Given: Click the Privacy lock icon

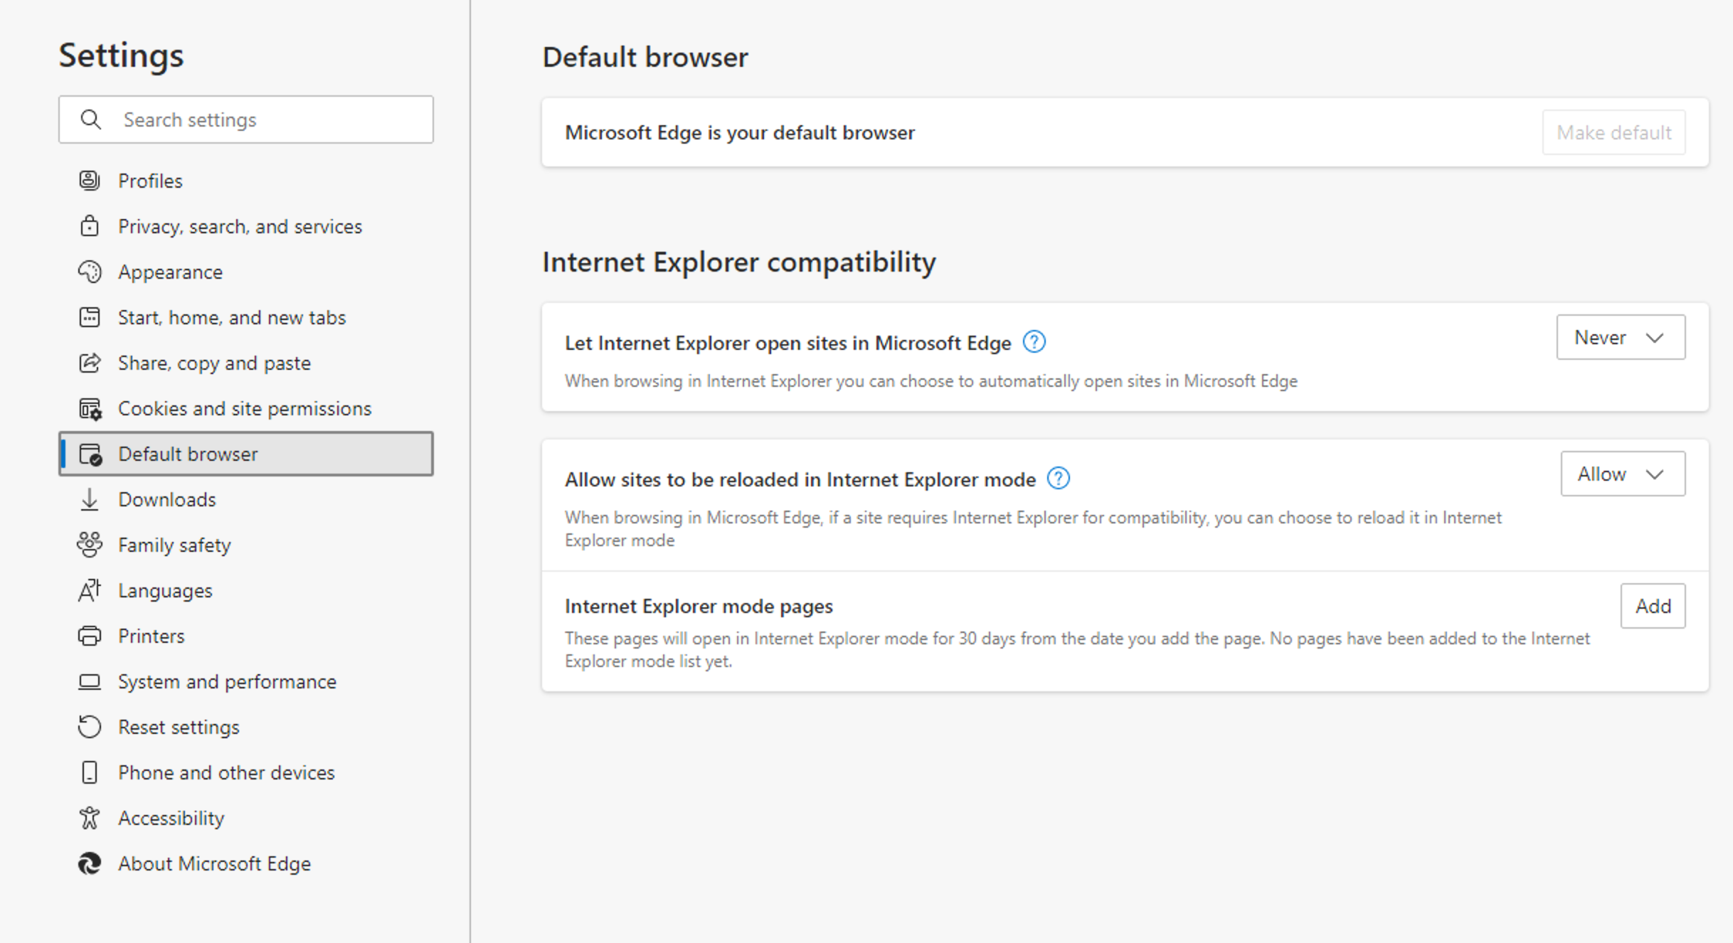Looking at the screenshot, I should [90, 226].
